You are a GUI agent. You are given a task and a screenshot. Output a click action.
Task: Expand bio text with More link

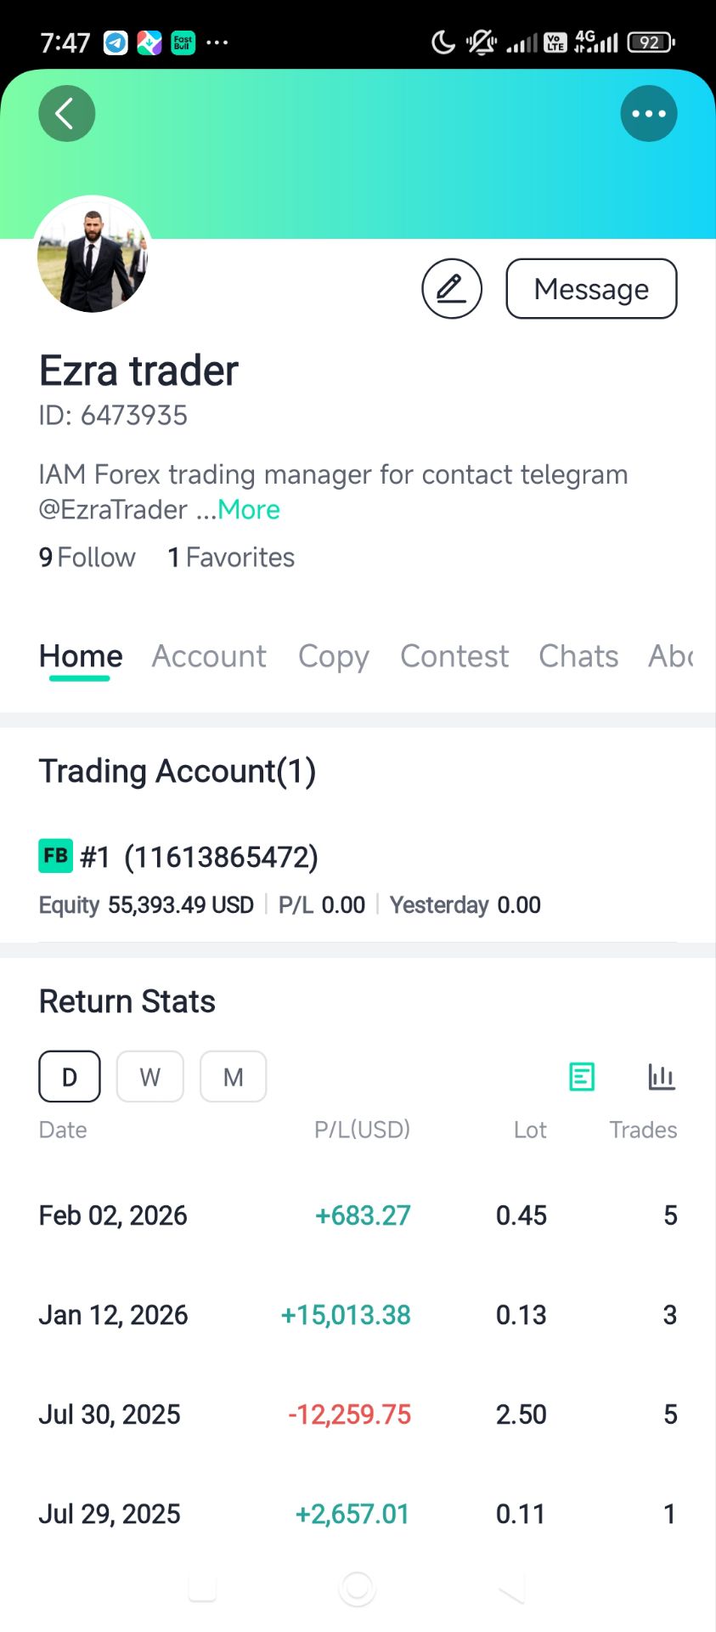(x=249, y=510)
